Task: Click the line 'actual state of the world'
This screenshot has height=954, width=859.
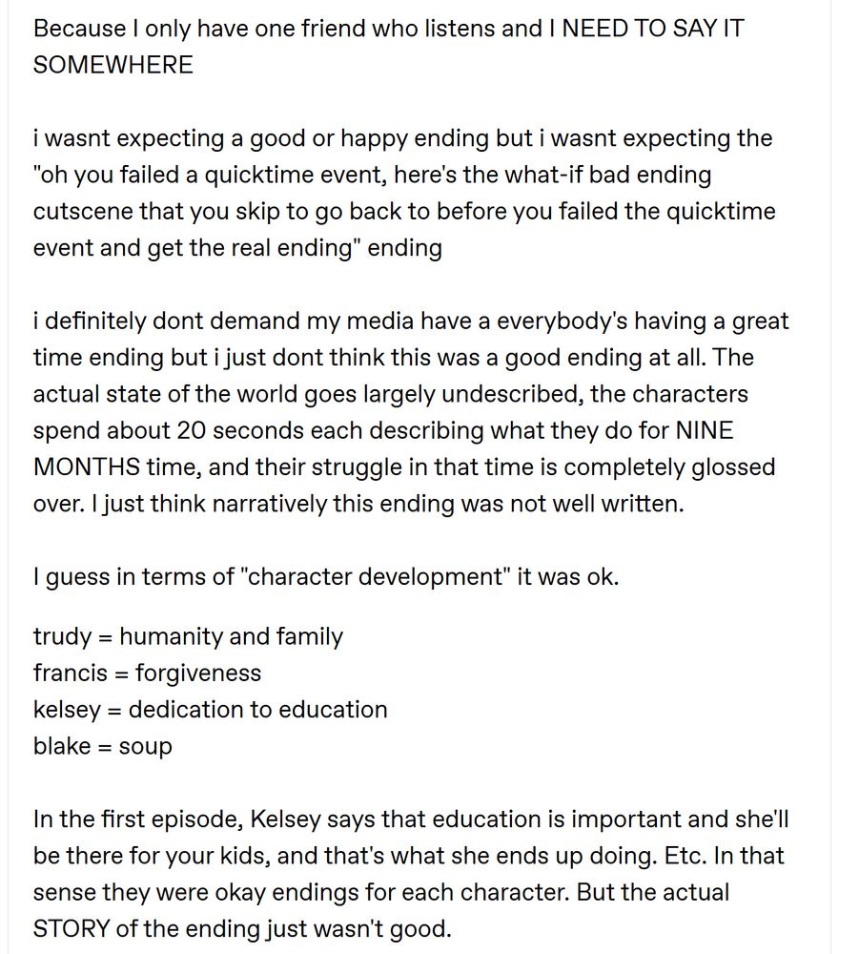Action: 390,394
